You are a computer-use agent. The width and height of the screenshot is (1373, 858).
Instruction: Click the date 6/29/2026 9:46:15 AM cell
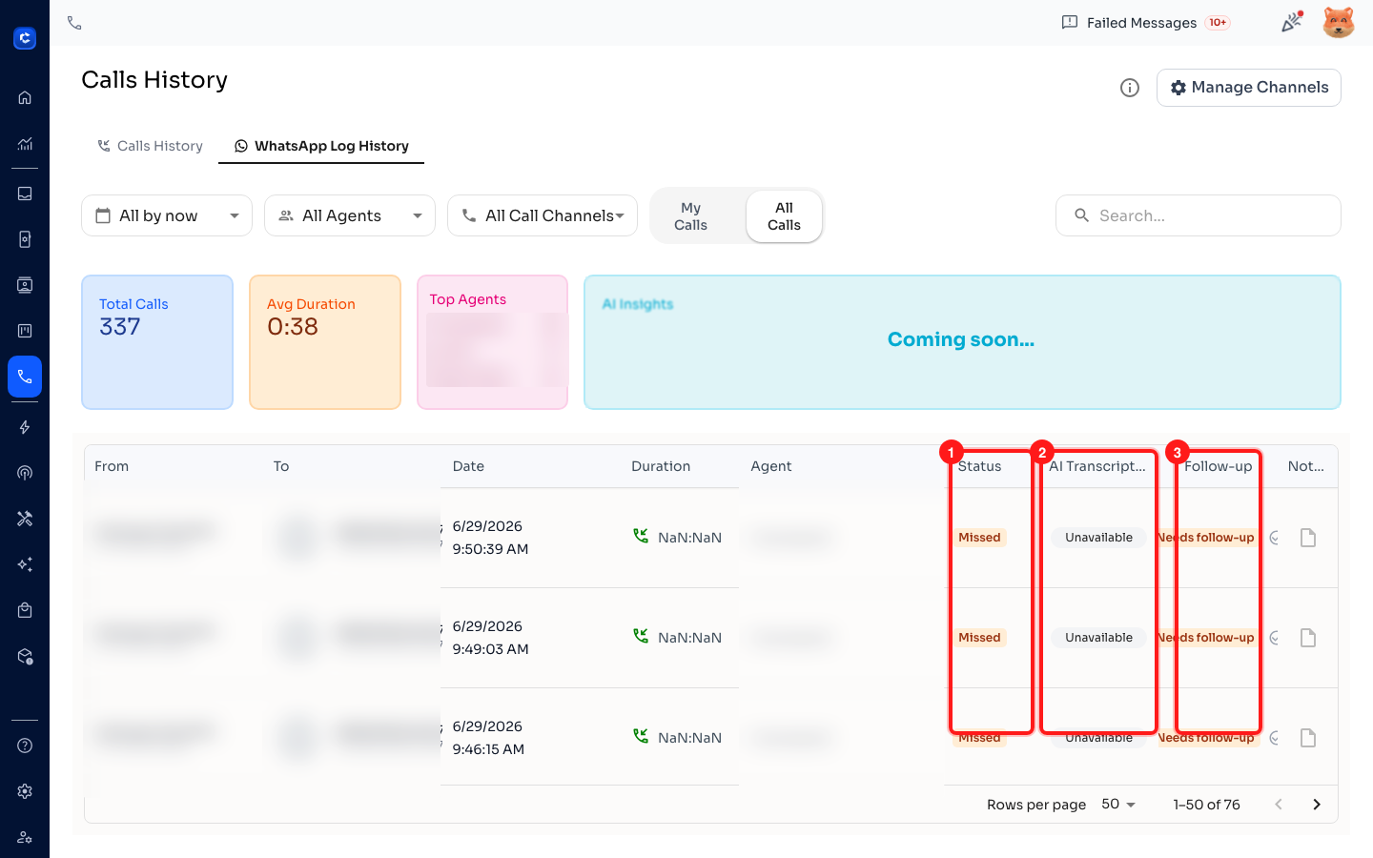(488, 738)
